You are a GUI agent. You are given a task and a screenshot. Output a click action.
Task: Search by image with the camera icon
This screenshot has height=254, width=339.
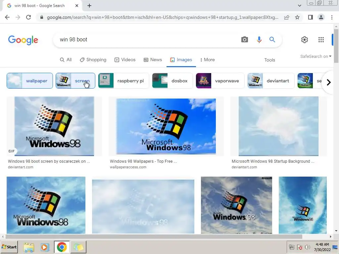point(245,40)
